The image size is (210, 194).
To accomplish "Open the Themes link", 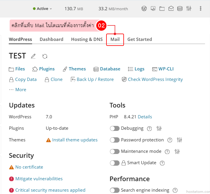I will point(74,69).
